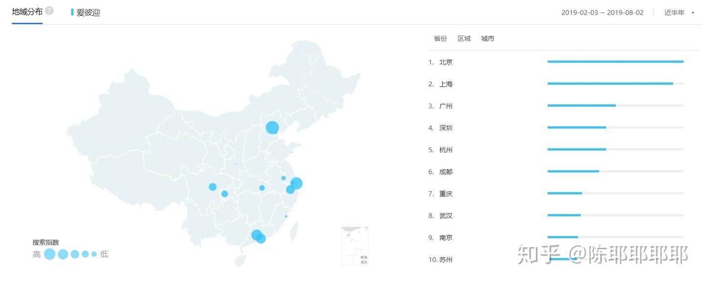Click 北京 in the ranking list
706x283 pixels.
click(446, 62)
